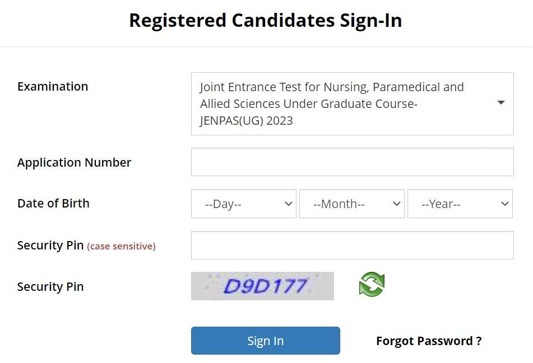
Task: Click the Date of Birth label
Action: pyautogui.click(x=53, y=203)
